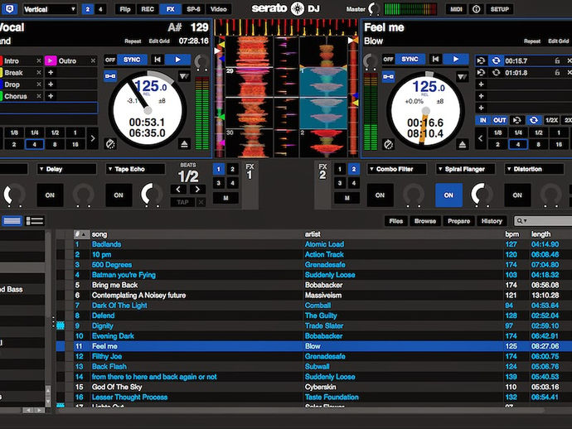Toggle keylock icon on right deck
Viewport: 572px width, 429px height.
[388, 76]
